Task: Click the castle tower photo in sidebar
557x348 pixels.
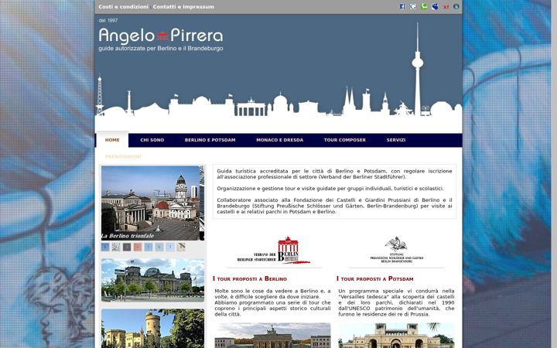Action: coord(152,329)
